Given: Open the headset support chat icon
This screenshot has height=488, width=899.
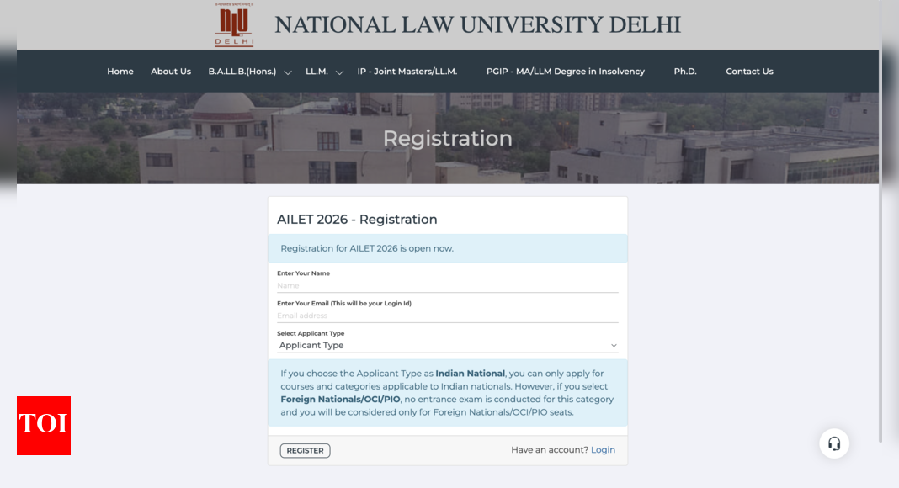Looking at the screenshot, I should click(x=834, y=443).
